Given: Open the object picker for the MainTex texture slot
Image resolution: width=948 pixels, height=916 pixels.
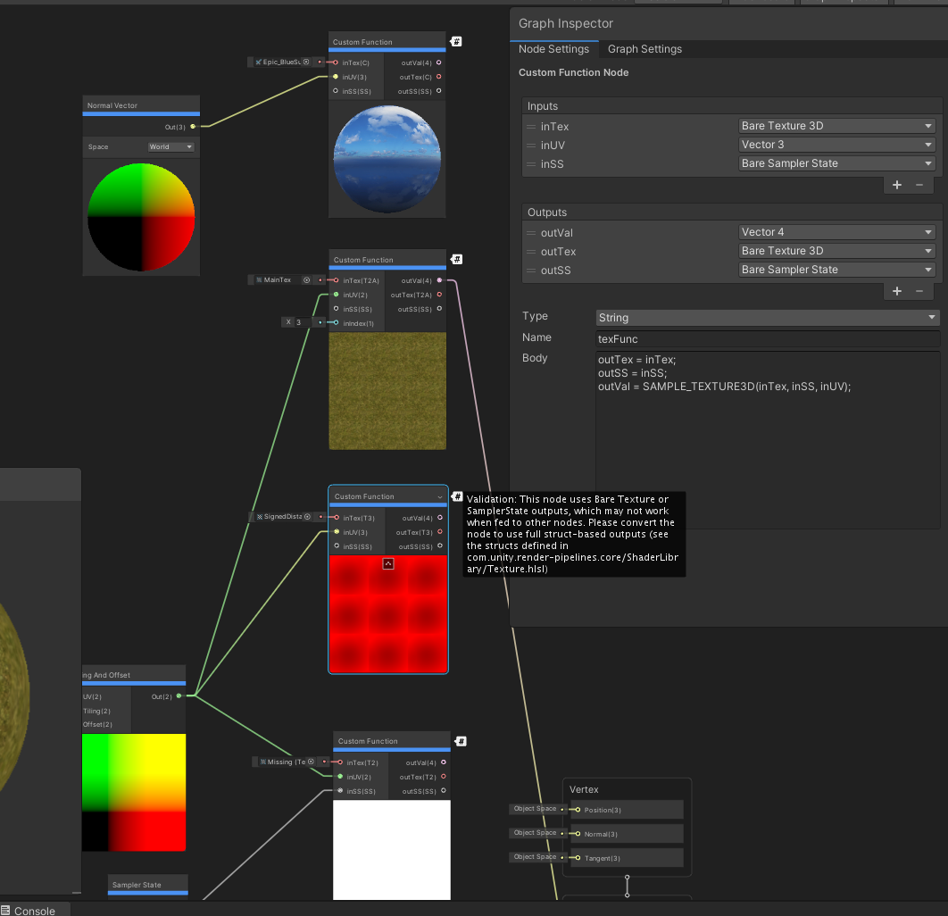Looking at the screenshot, I should pyautogui.click(x=306, y=280).
